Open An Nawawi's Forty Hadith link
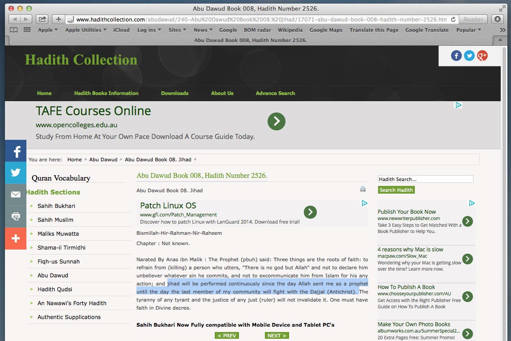511x341 pixels. click(x=72, y=303)
